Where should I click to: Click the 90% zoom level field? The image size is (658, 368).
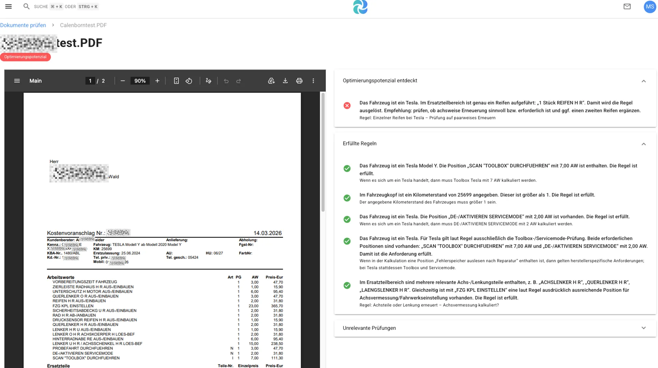[140, 81]
